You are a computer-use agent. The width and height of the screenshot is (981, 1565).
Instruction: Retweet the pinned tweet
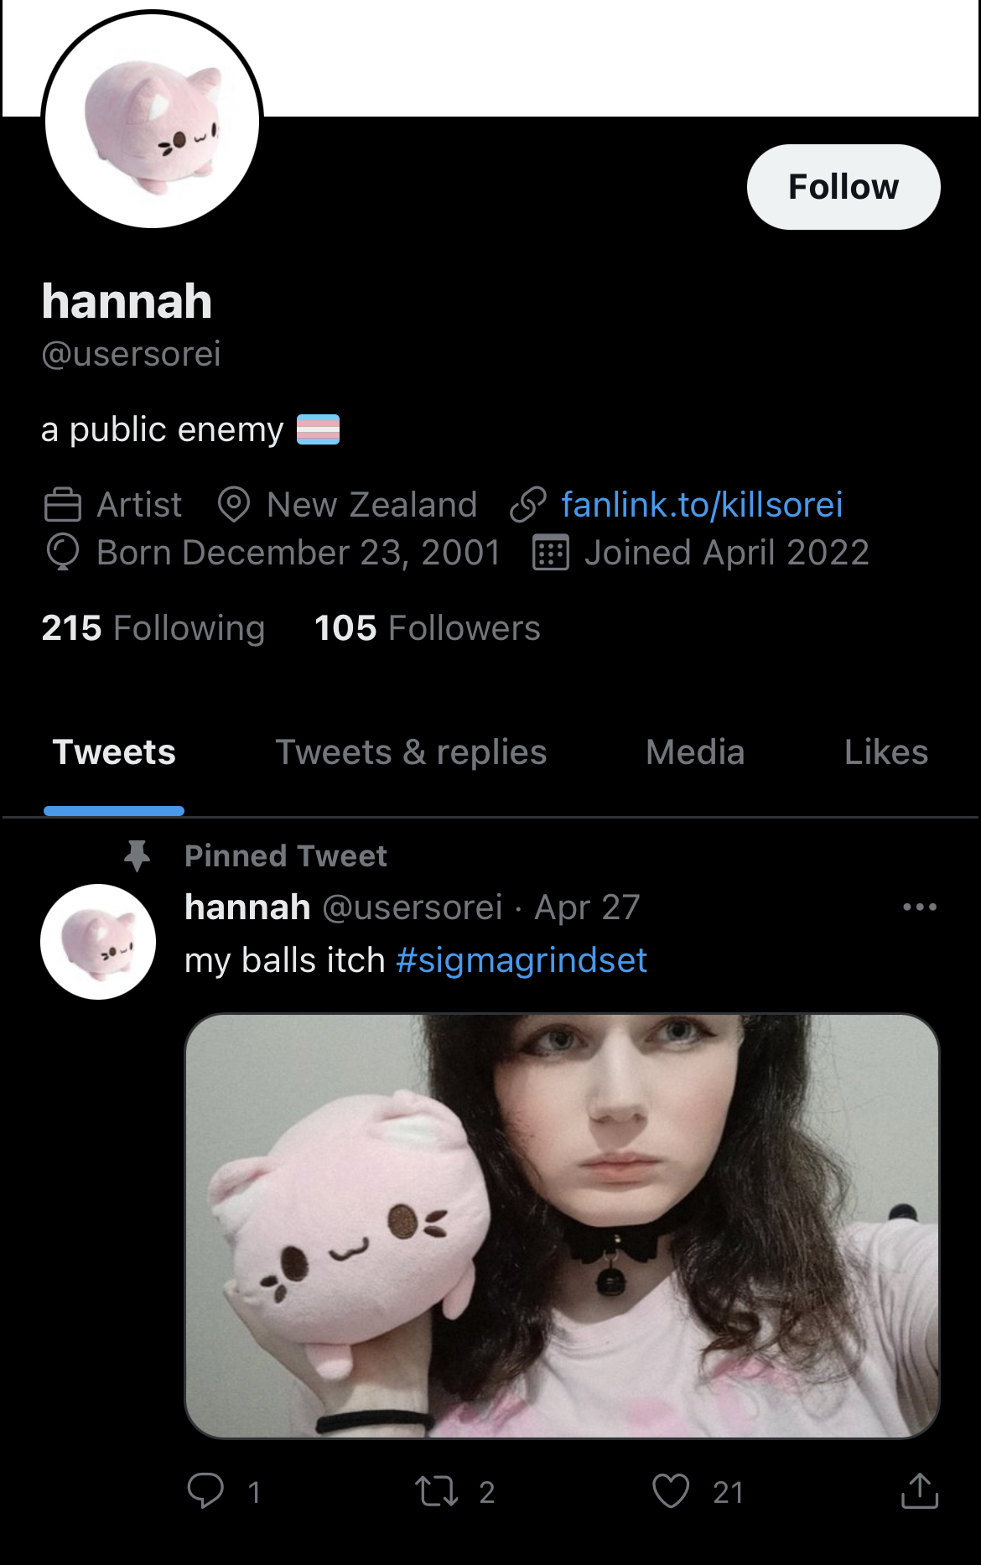[x=436, y=1491]
